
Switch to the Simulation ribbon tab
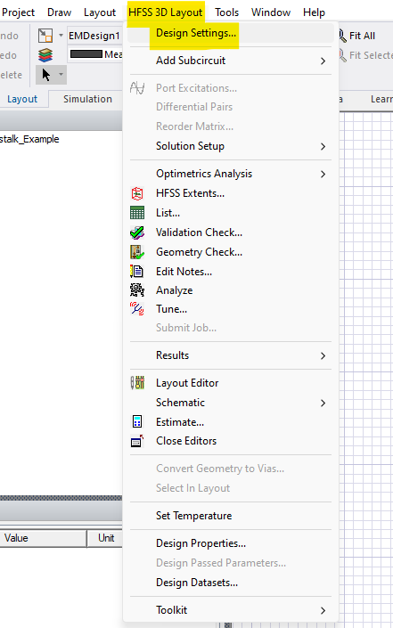click(x=87, y=99)
